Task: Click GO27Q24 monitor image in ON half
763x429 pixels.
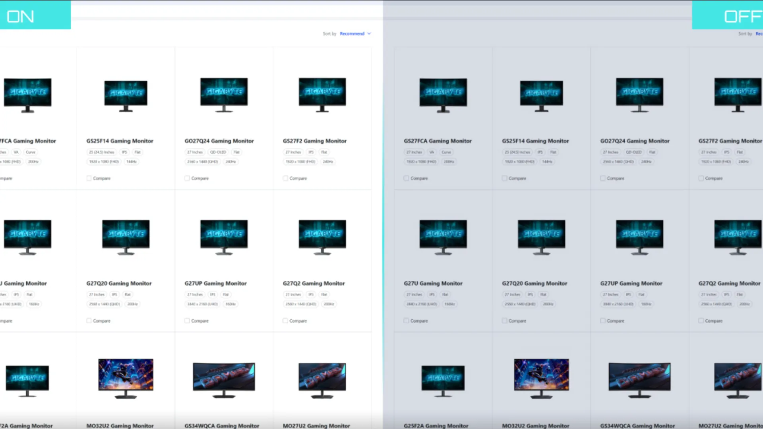Action: (x=224, y=95)
